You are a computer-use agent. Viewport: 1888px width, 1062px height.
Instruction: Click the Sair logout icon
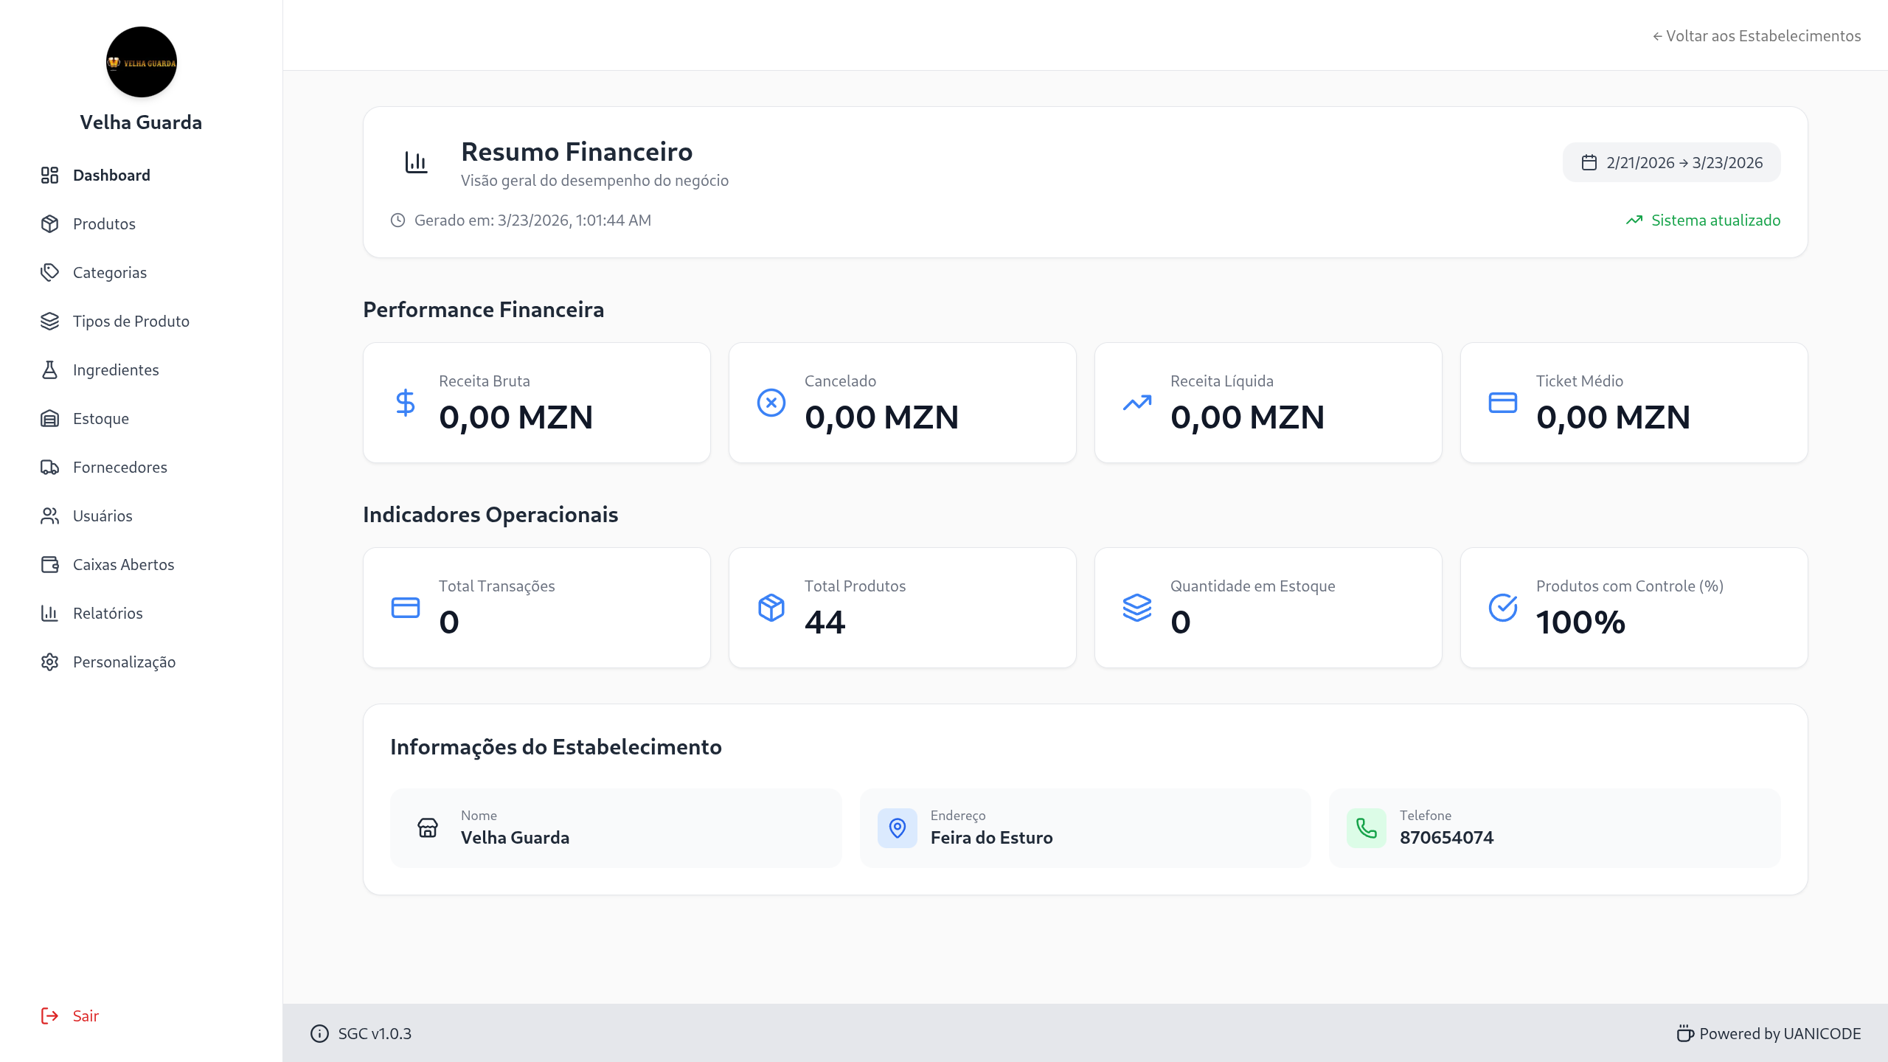pyautogui.click(x=49, y=1016)
